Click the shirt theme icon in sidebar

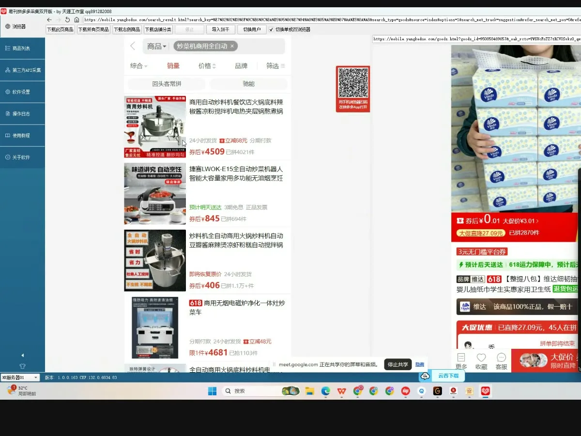point(22,366)
